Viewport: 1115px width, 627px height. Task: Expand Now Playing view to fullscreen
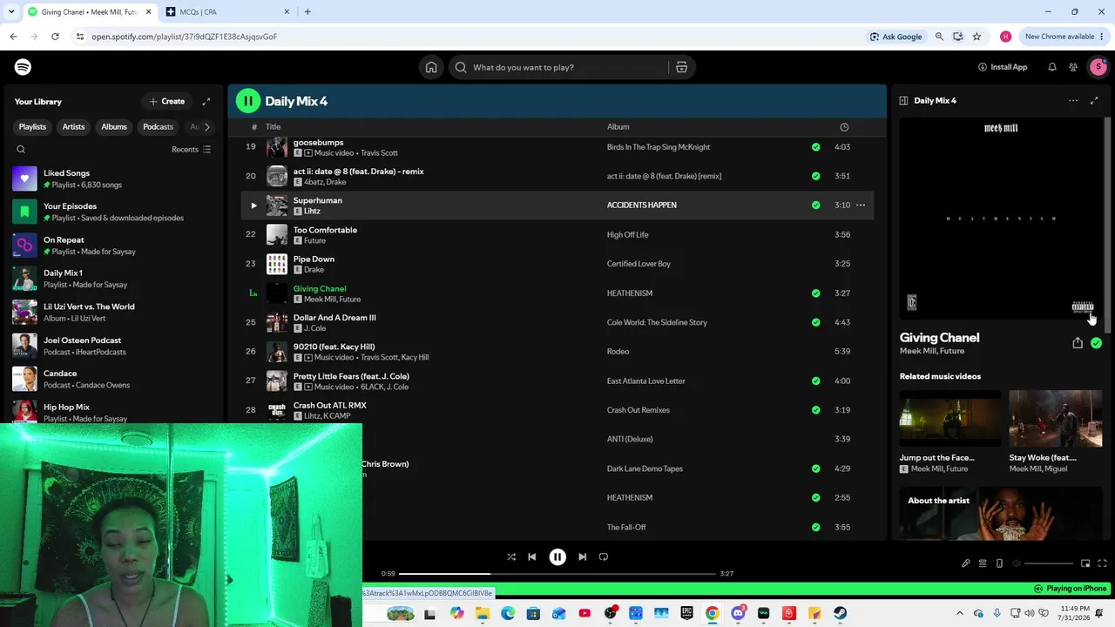[x=1095, y=100]
